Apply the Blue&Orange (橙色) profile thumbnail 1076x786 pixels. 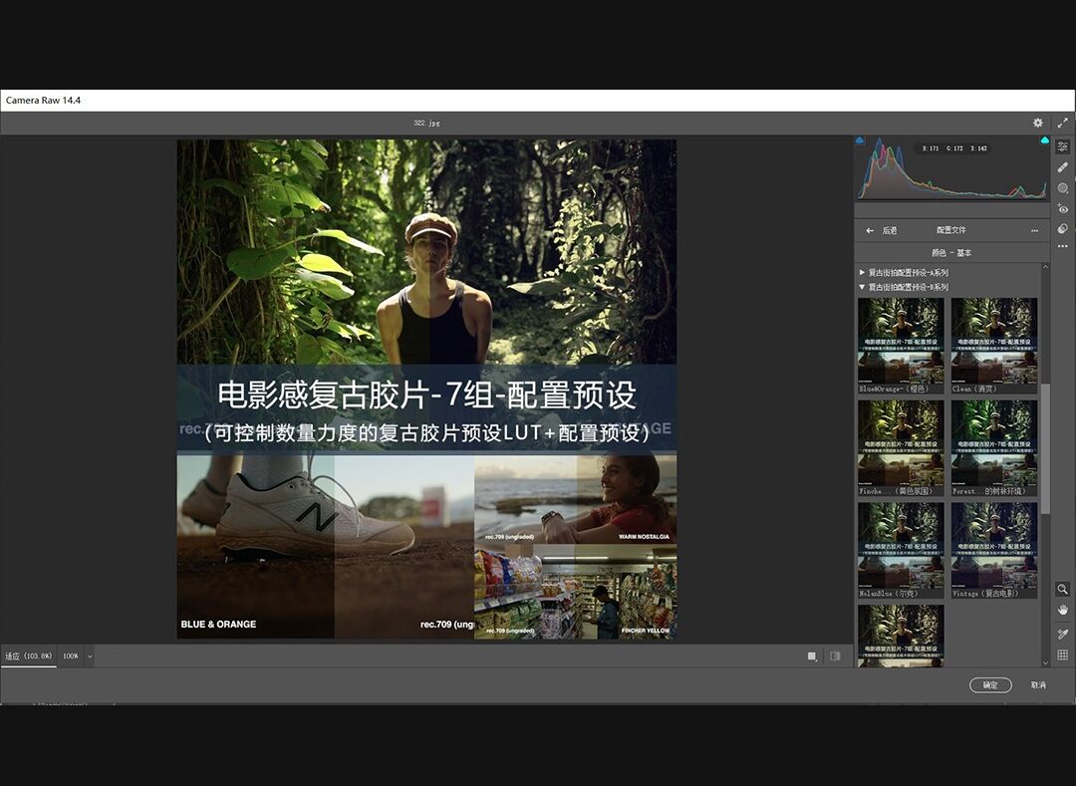click(x=901, y=346)
